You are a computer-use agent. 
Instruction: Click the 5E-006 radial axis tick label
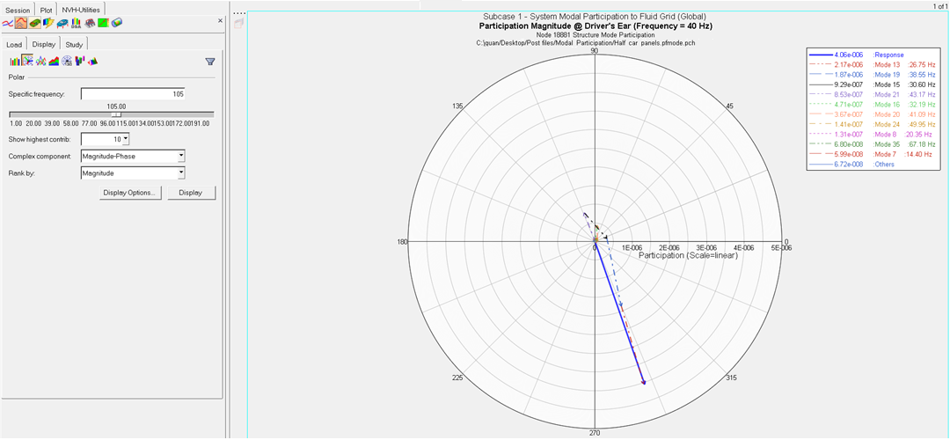click(x=780, y=247)
